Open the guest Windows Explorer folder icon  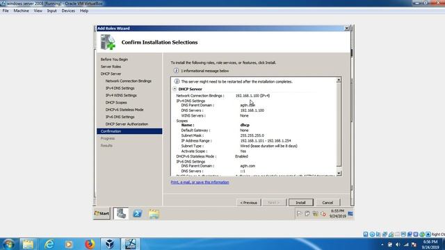click(x=154, y=214)
